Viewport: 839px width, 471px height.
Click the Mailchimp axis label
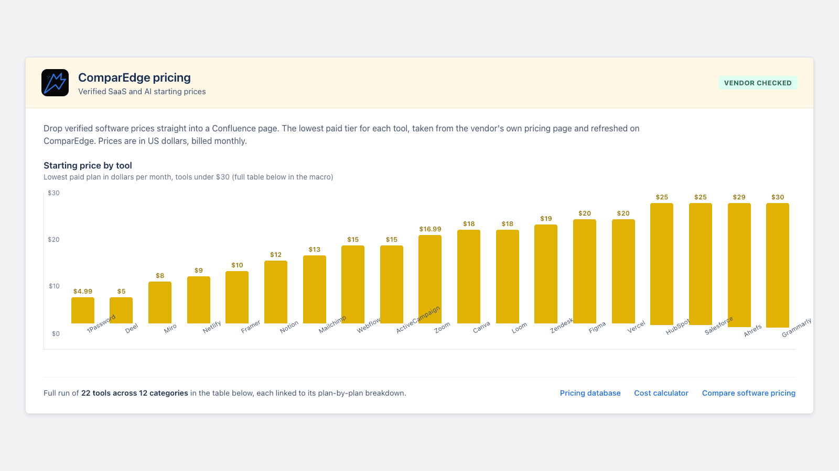[x=332, y=324]
